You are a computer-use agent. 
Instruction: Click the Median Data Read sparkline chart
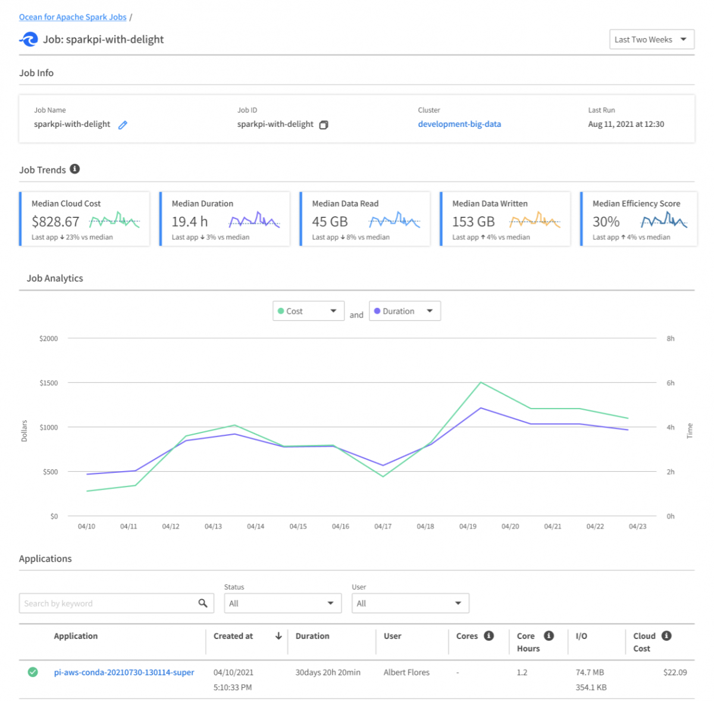coord(394,220)
